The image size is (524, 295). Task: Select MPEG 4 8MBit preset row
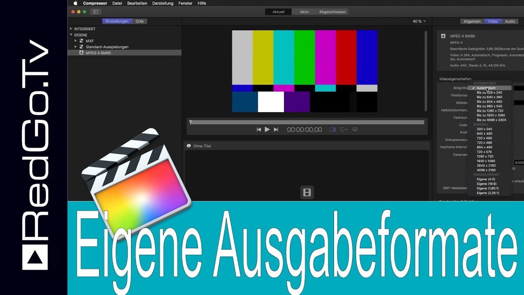point(124,53)
